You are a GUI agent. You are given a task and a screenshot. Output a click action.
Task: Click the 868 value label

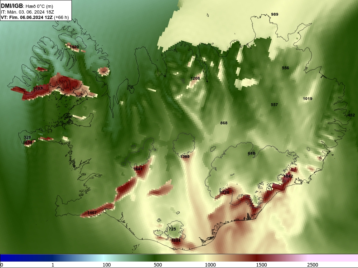pos(224,123)
